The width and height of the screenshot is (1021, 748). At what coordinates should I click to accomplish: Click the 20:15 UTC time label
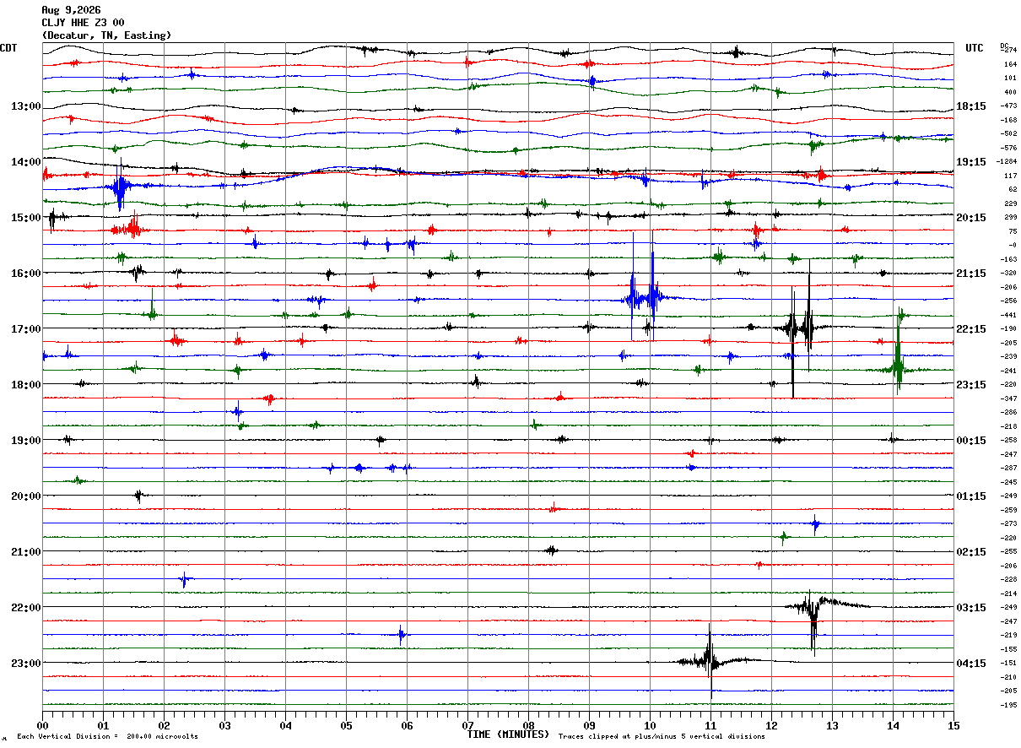970,218
